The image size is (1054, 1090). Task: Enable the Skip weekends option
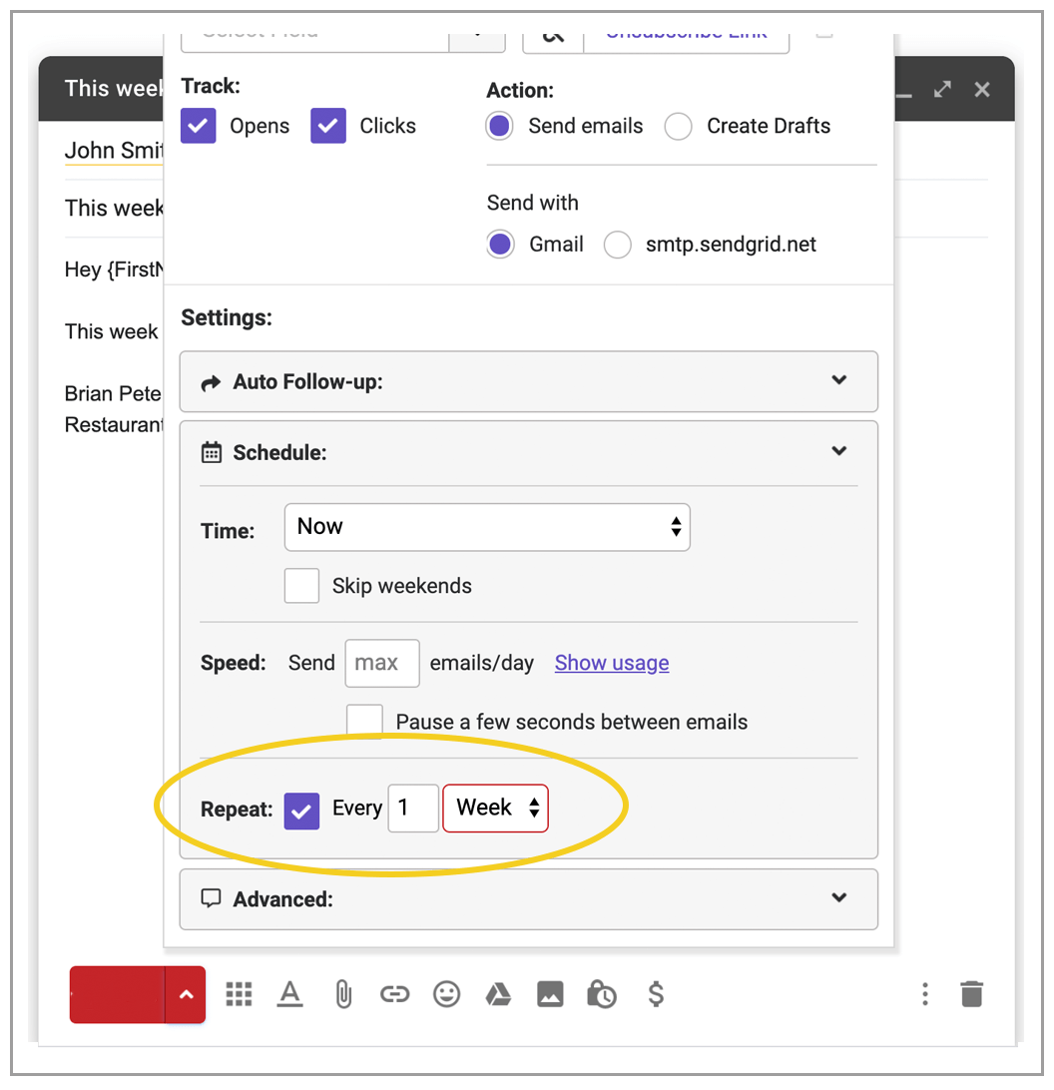[301, 586]
